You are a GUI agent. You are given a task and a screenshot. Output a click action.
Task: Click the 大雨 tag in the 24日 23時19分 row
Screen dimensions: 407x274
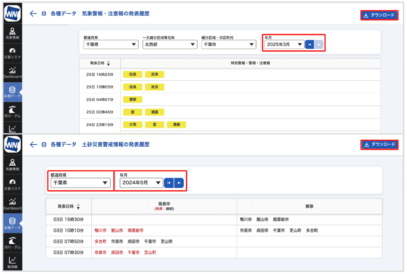[132, 125]
